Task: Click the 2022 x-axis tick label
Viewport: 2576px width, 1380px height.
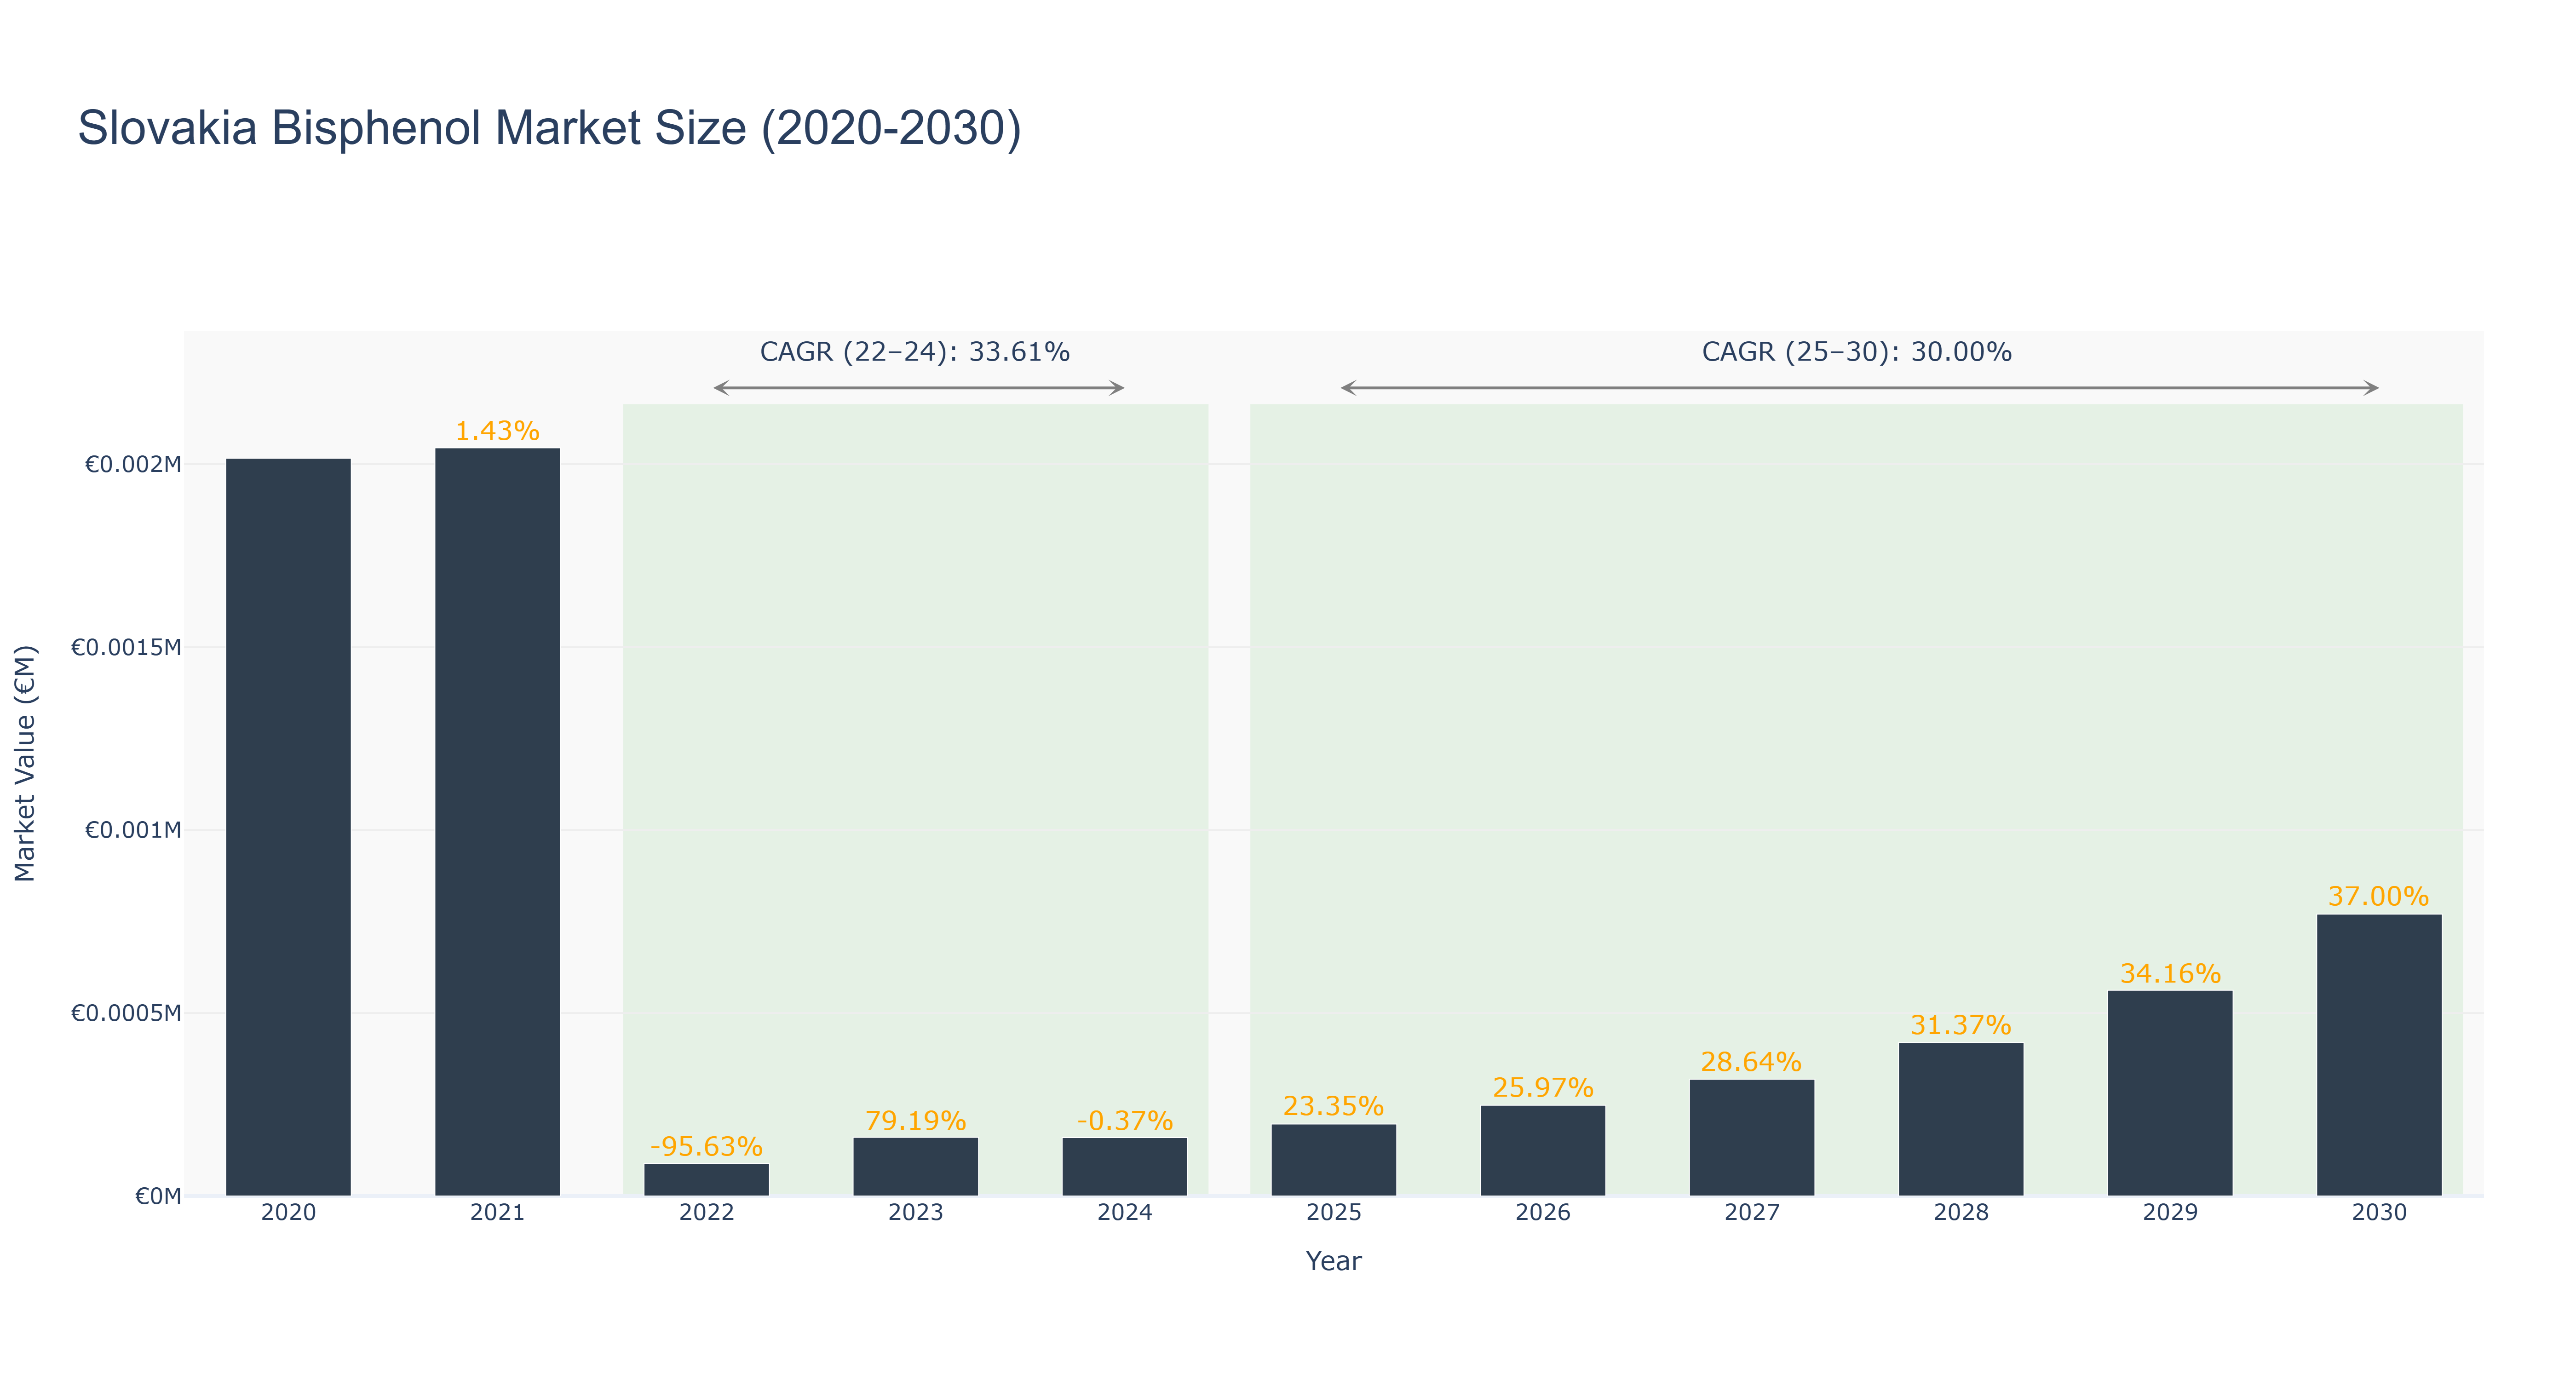Action: [x=706, y=1212]
